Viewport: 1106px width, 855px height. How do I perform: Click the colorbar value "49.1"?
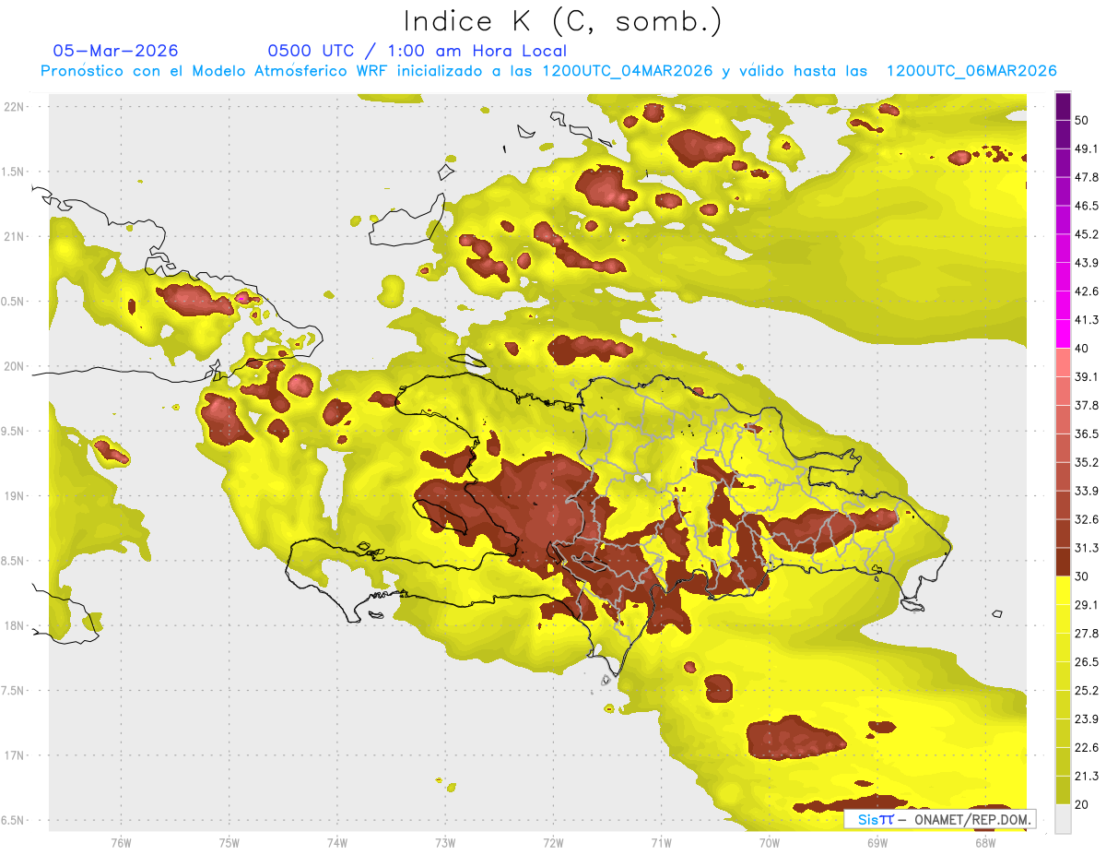pyautogui.click(x=1087, y=148)
